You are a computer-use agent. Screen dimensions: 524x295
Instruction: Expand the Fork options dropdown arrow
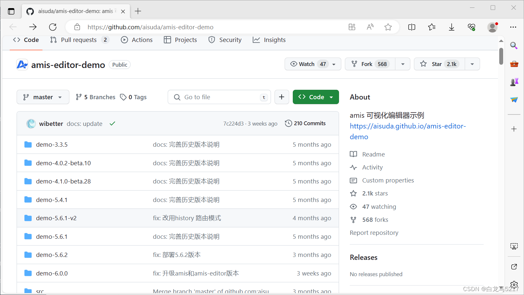coord(403,64)
